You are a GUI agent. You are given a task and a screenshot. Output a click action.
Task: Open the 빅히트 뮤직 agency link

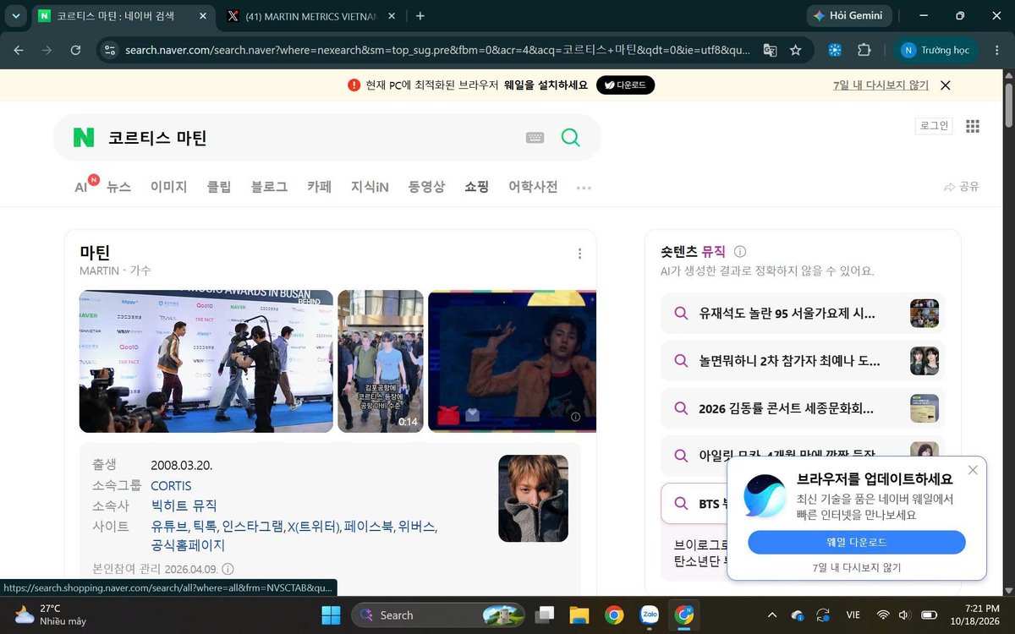point(184,506)
